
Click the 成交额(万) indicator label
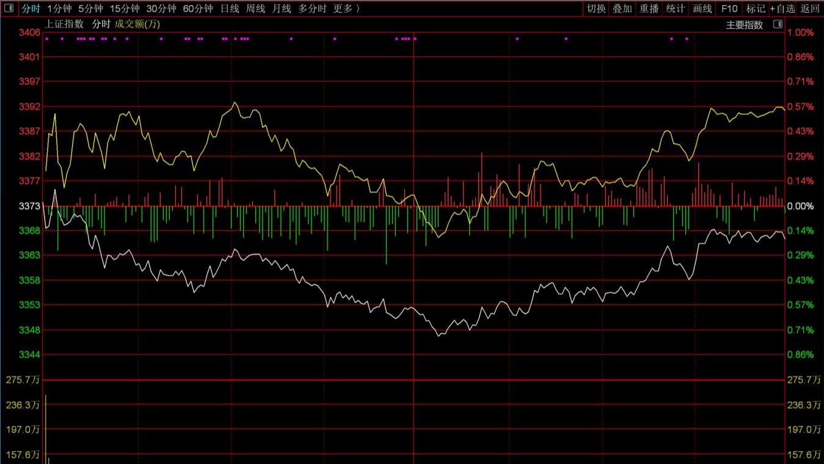[x=137, y=24]
